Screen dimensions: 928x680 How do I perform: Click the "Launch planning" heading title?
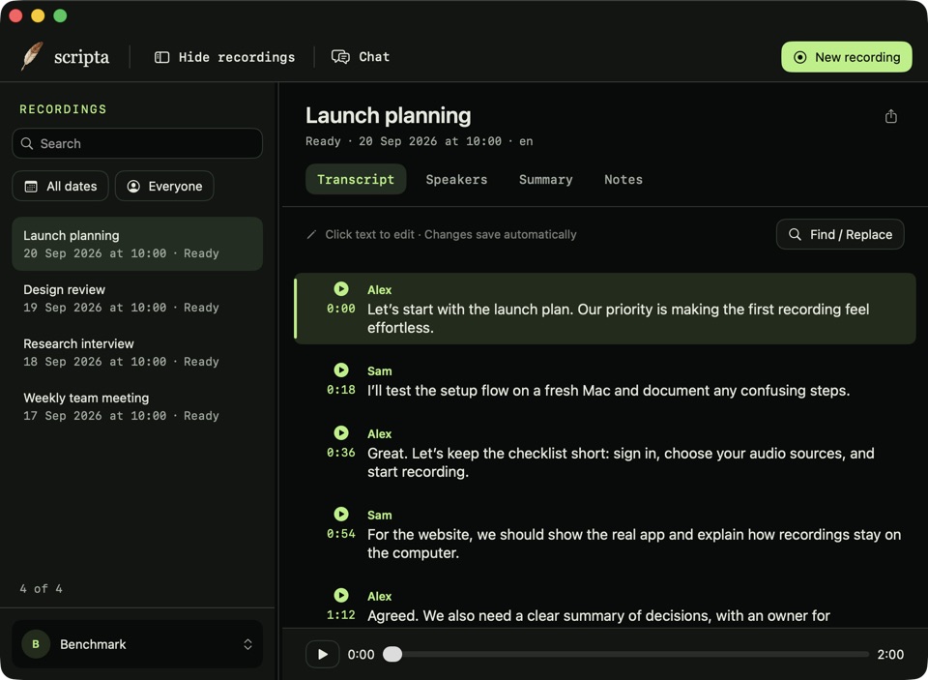coord(389,115)
